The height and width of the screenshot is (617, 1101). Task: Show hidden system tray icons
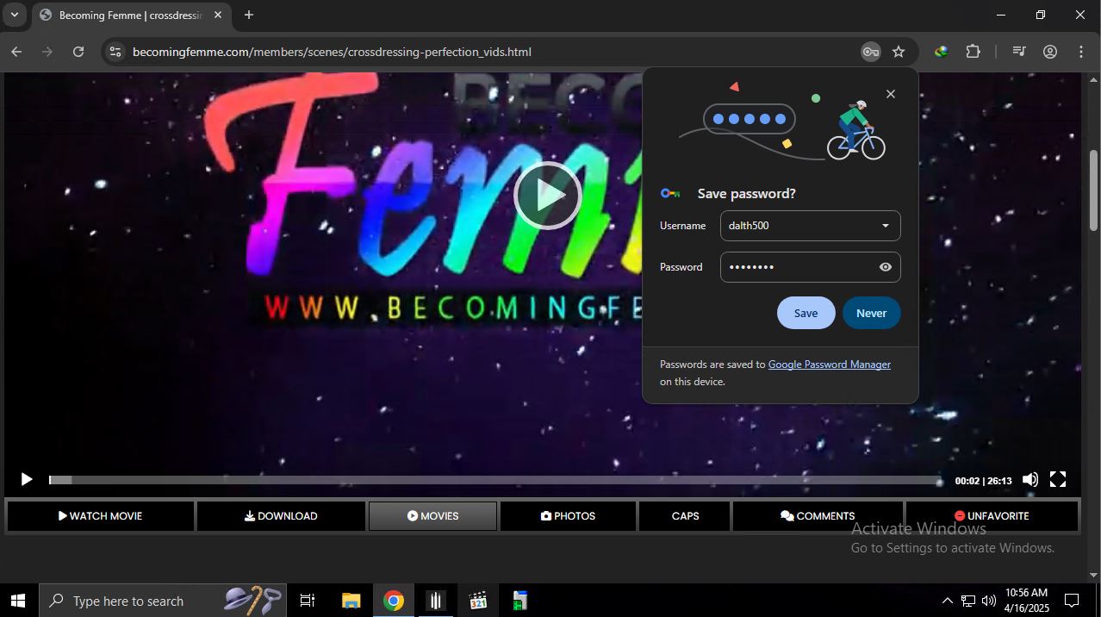[947, 601]
